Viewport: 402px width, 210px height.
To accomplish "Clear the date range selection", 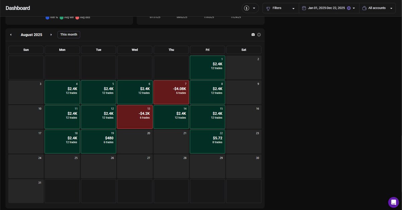I will [x=349, y=8].
